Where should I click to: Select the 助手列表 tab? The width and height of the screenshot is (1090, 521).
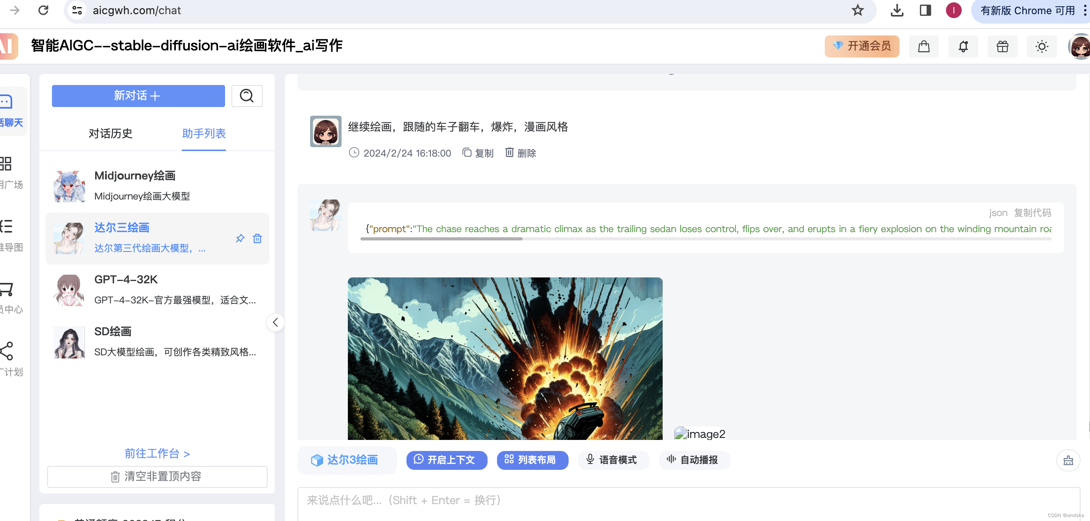click(x=203, y=134)
